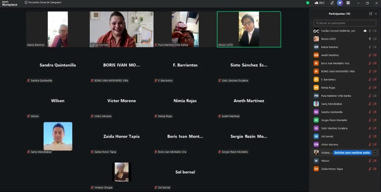Click PAULA SOTO's highlighted video tile
Viewport: 381px width, 192px height.
pyautogui.click(x=249, y=29)
